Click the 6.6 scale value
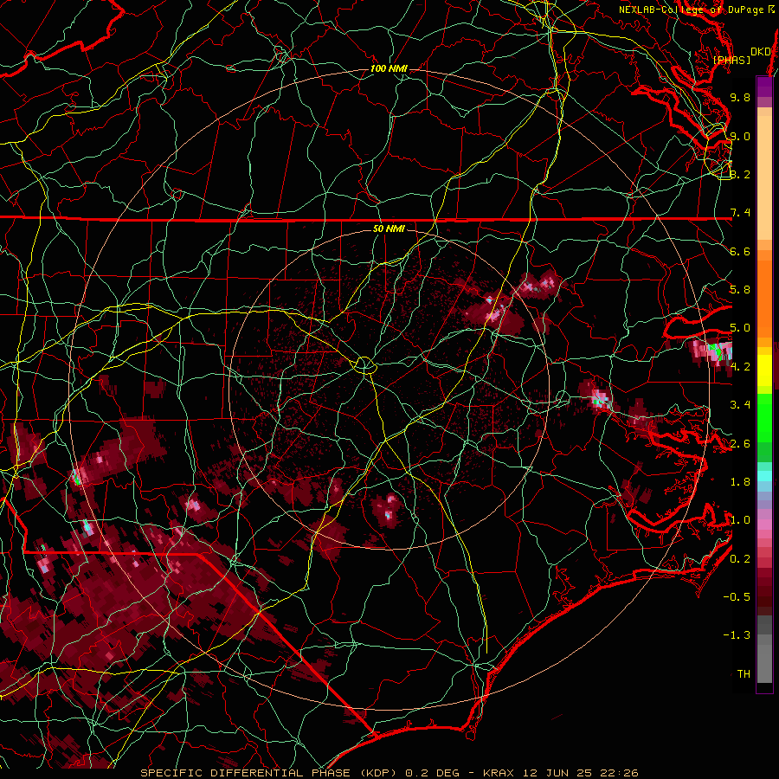This screenshot has width=779, height=779. (740, 251)
